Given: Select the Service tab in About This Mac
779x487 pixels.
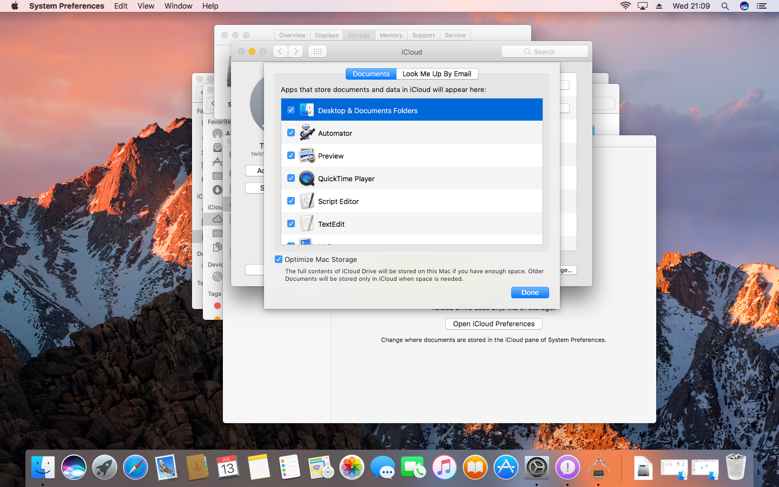Looking at the screenshot, I should 455,35.
